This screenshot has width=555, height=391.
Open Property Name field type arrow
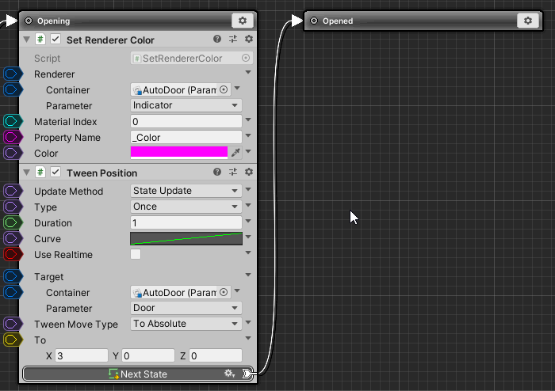click(248, 135)
